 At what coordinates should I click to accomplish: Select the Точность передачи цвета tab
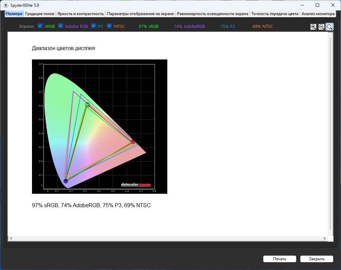pos(275,14)
